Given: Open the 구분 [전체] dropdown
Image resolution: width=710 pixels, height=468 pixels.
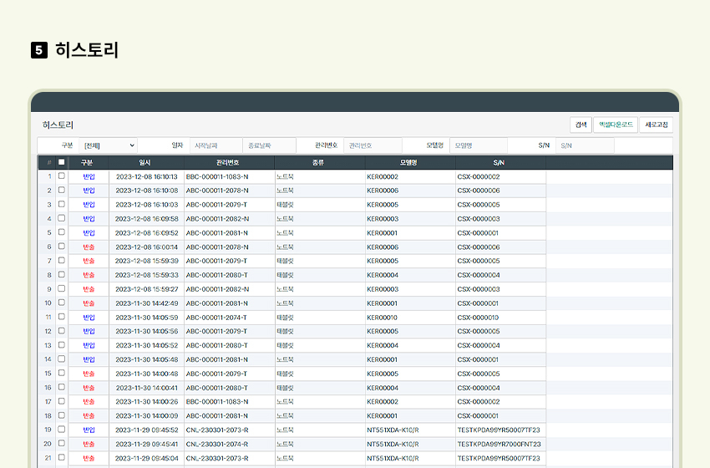Looking at the screenshot, I should coord(109,145).
